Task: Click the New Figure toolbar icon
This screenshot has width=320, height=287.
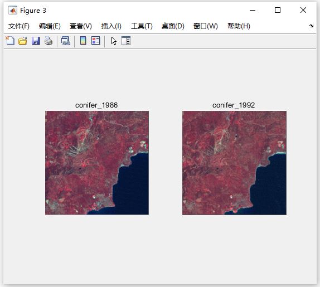Action: pyautogui.click(x=10, y=41)
